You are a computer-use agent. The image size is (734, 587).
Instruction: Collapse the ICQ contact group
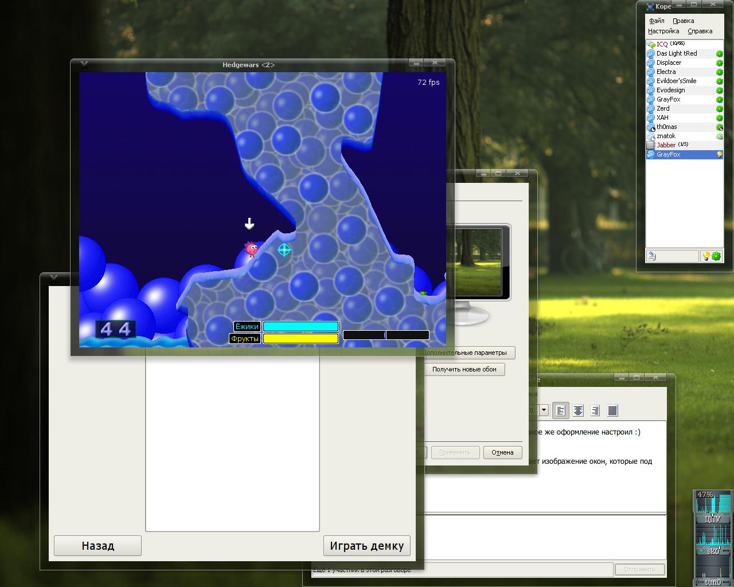click(651, 44)
